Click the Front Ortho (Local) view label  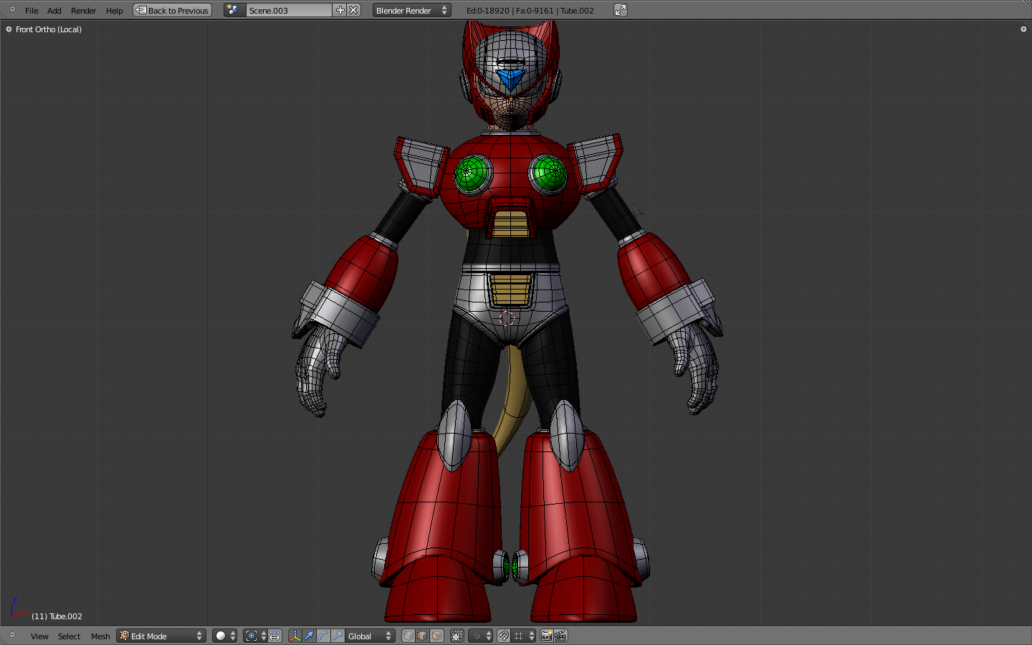tap(49, 29)
